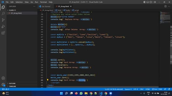This screenshot has height=96, width=172.
Task: Click UTF-8 encoding in status bar
Action: [x=136, y=89]
